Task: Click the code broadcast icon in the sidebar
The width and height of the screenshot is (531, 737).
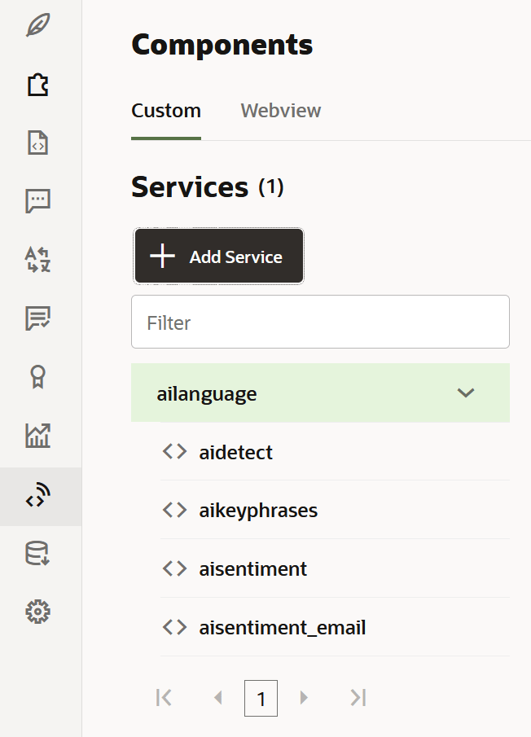Action: 38,496
